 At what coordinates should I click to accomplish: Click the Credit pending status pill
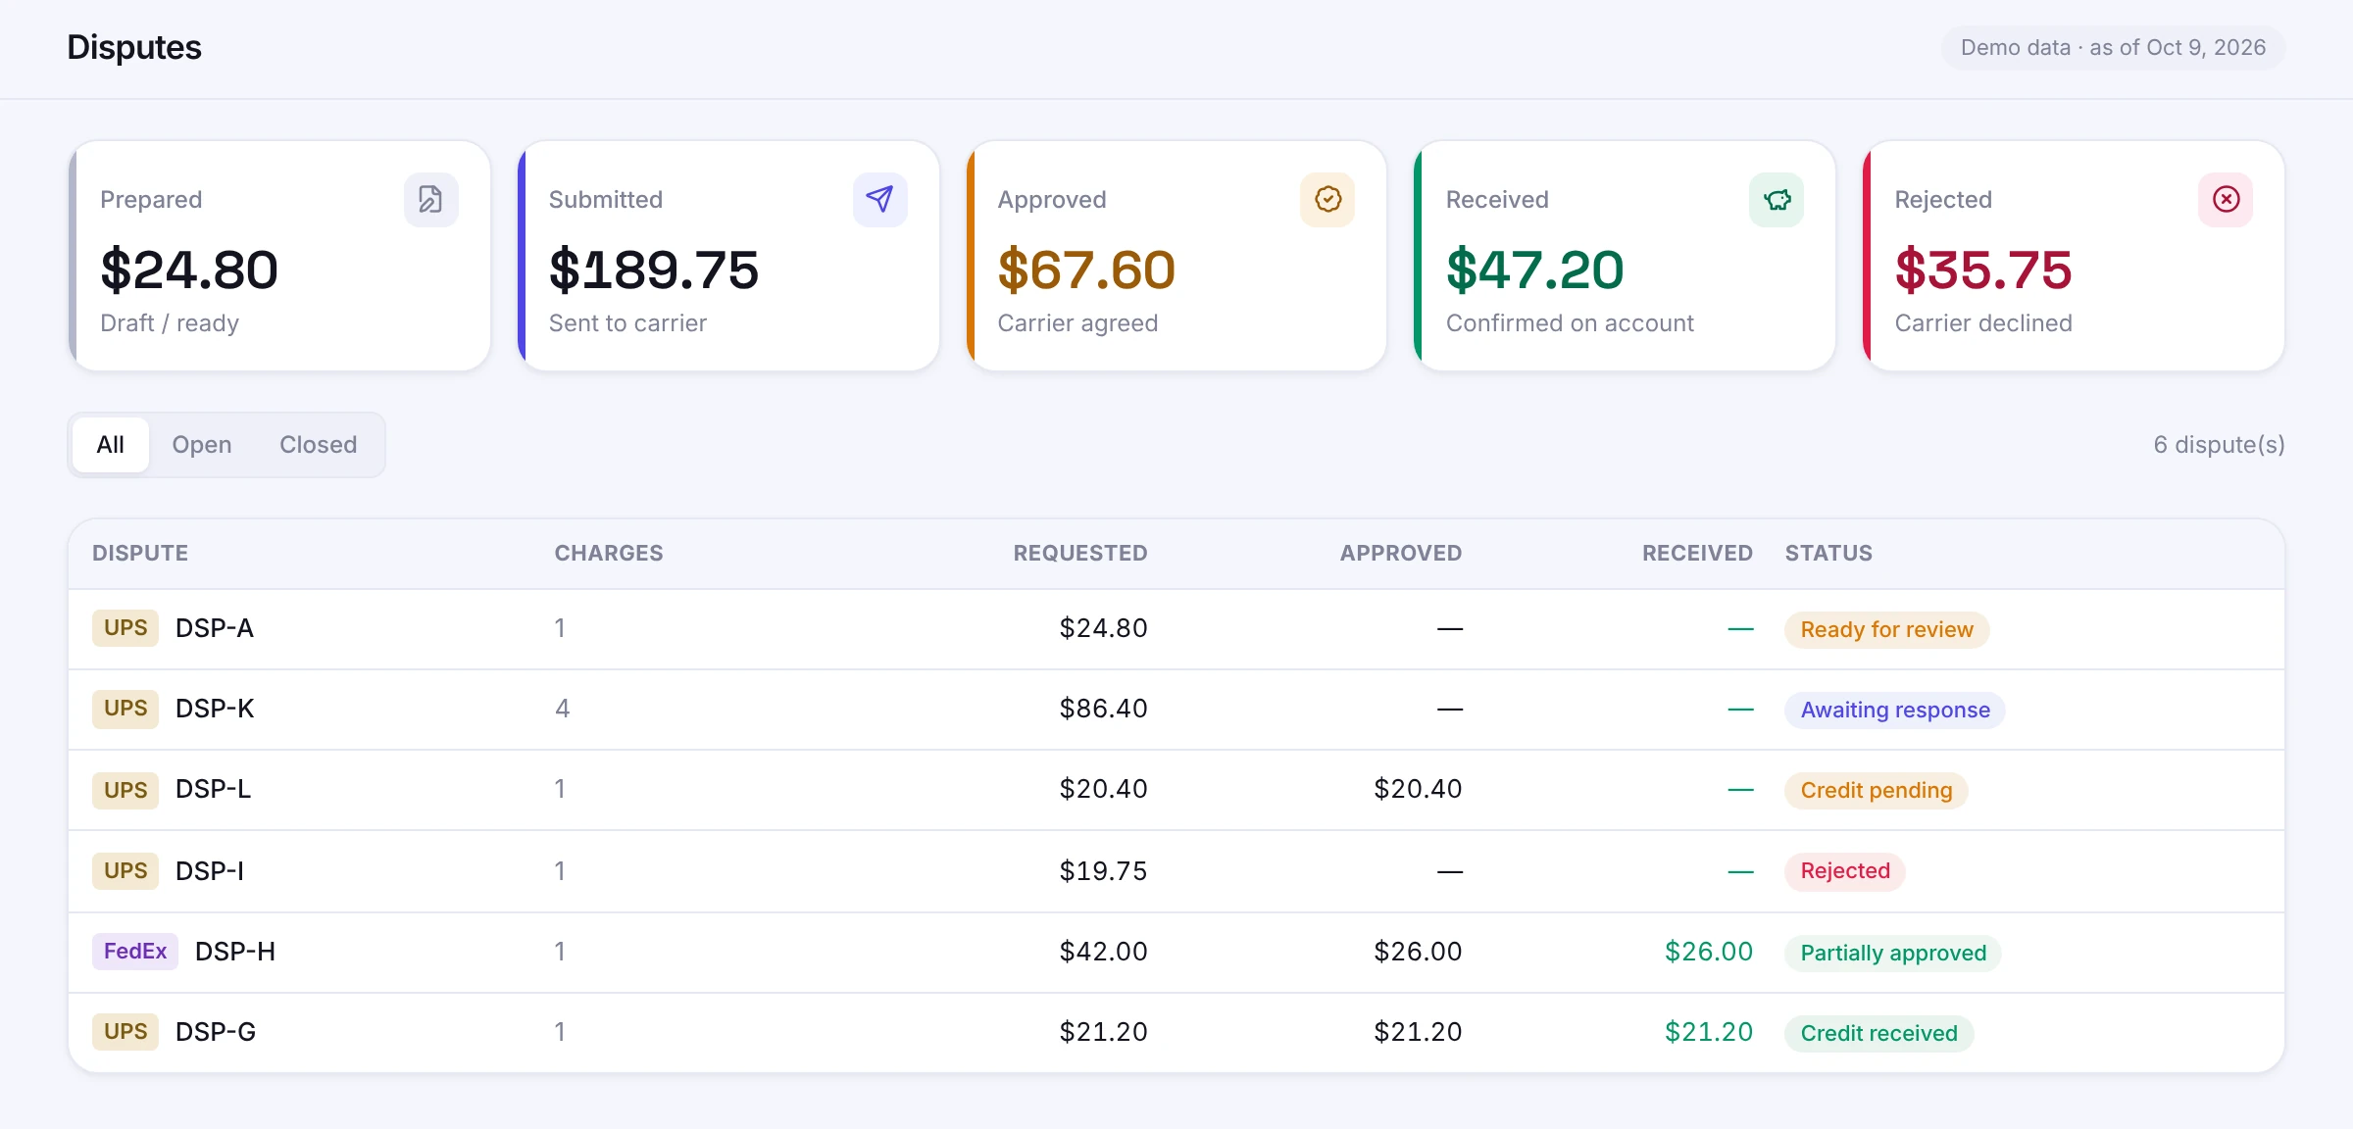[x=1877, y=790]
